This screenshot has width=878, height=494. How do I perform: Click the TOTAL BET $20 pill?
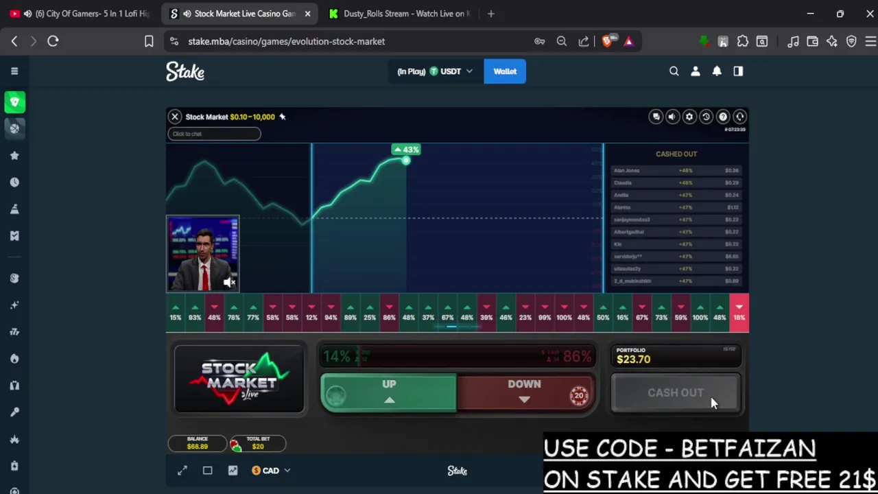tap(257, 443)
